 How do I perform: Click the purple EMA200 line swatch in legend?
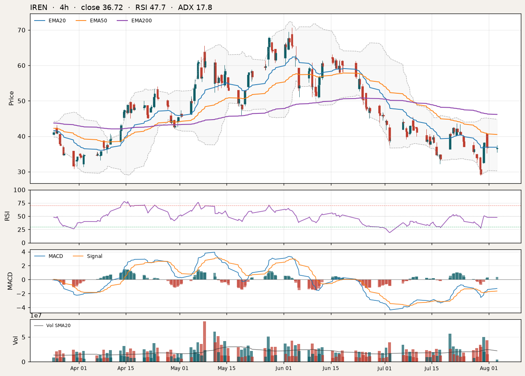(x=123, y=21)
